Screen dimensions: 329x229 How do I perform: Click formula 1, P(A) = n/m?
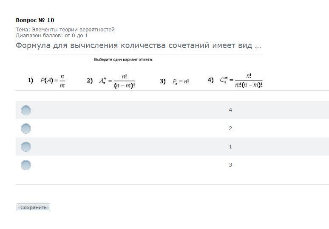point(52,81)
